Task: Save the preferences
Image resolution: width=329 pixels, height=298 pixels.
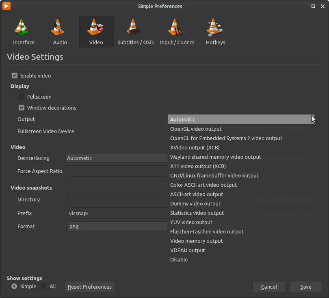Action: 305,287
